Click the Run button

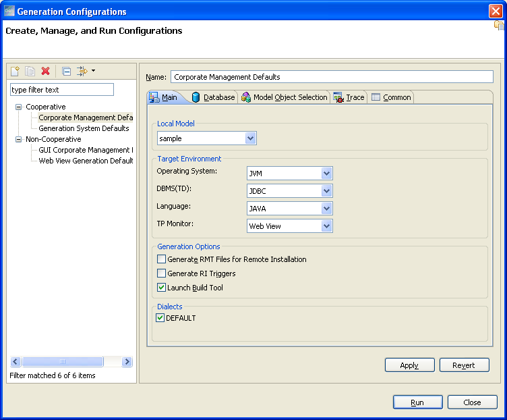pos(418,402)
